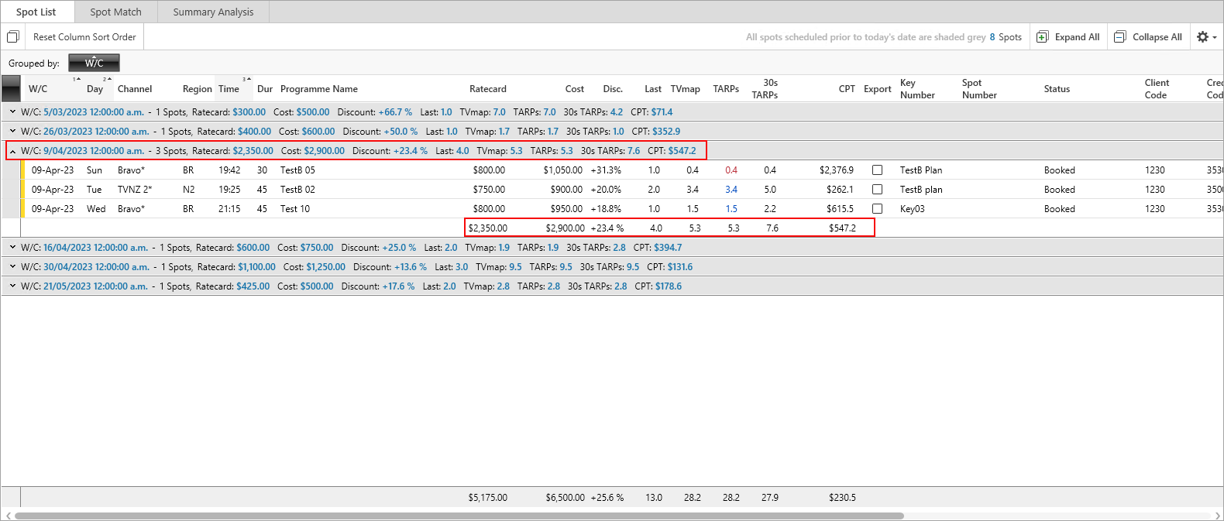
Task: Sort by the TVmap column header
Action: tap(685, 89)
